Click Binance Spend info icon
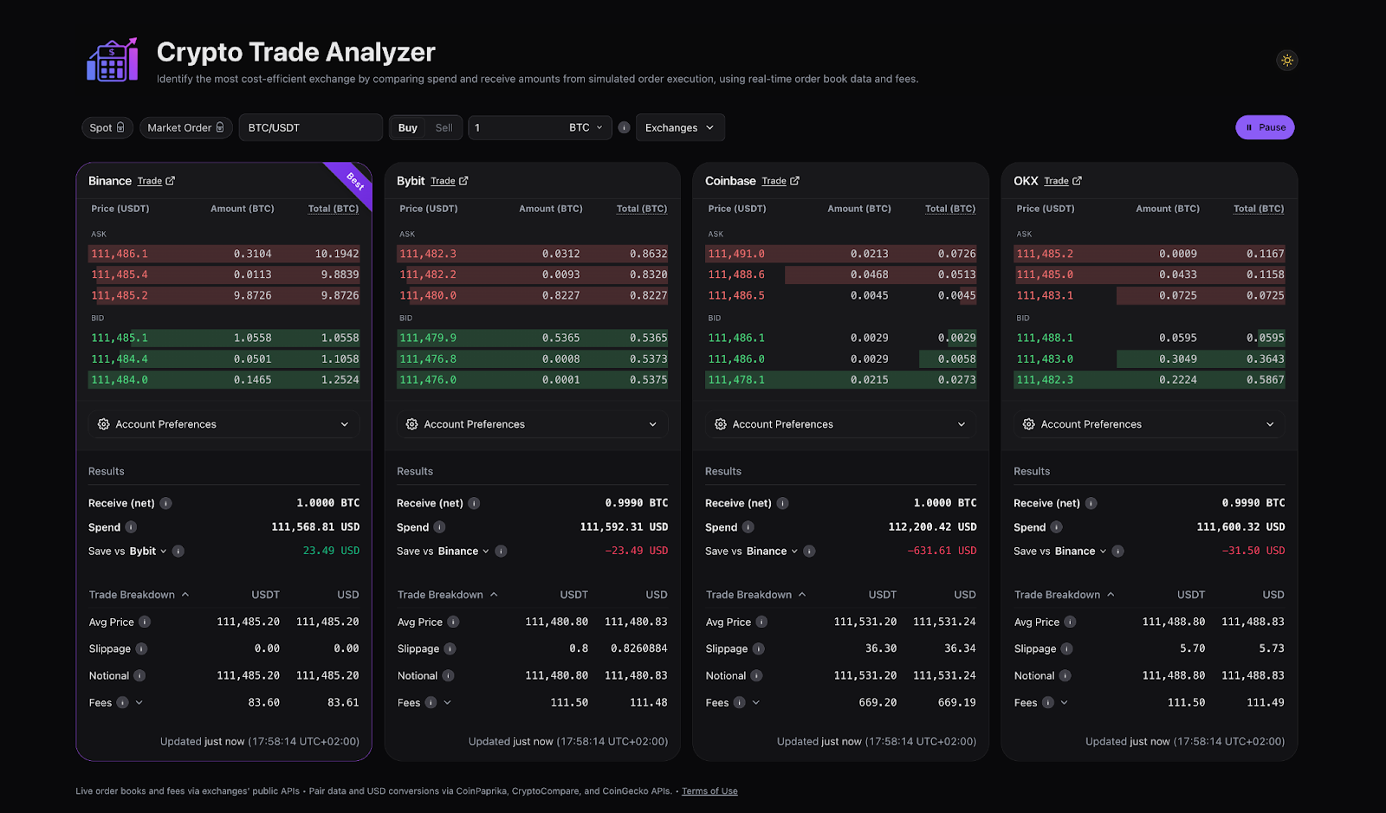The height and width of the screenshot is (813, 1386). coord(131,527)
